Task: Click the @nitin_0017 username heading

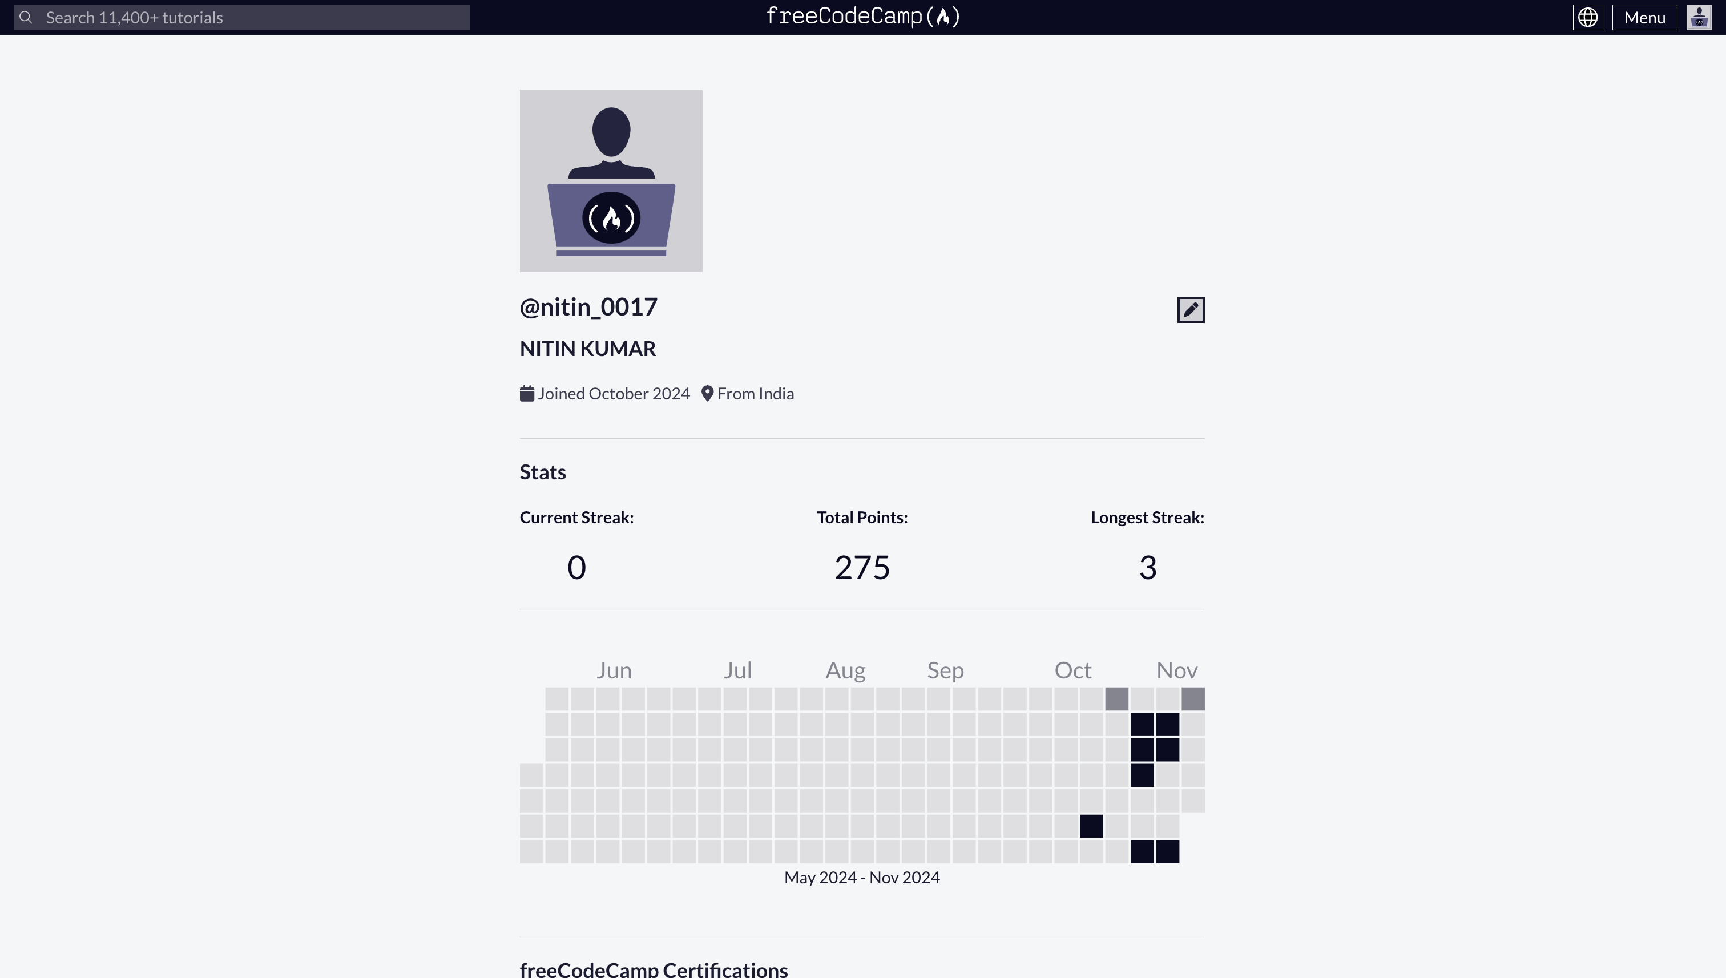Action: click(x=588, y=306)
